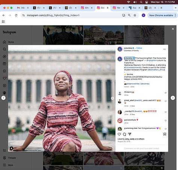Share the post with paper plane icon
Viewport: 178px width, 170px height.
(130, 134)
